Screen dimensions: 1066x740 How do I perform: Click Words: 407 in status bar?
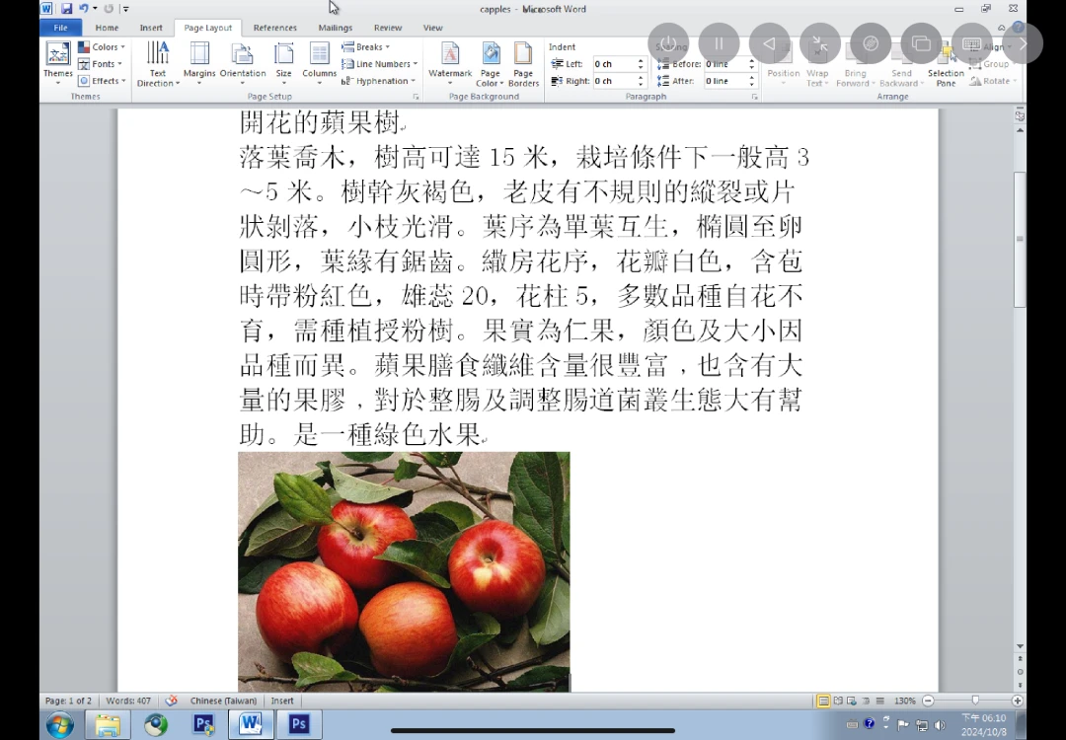point(127,701)
